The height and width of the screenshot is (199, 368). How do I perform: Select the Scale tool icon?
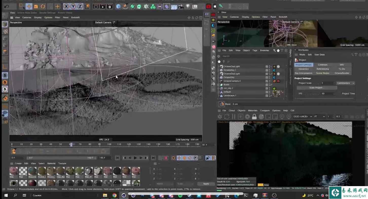(x=36, y=6)
